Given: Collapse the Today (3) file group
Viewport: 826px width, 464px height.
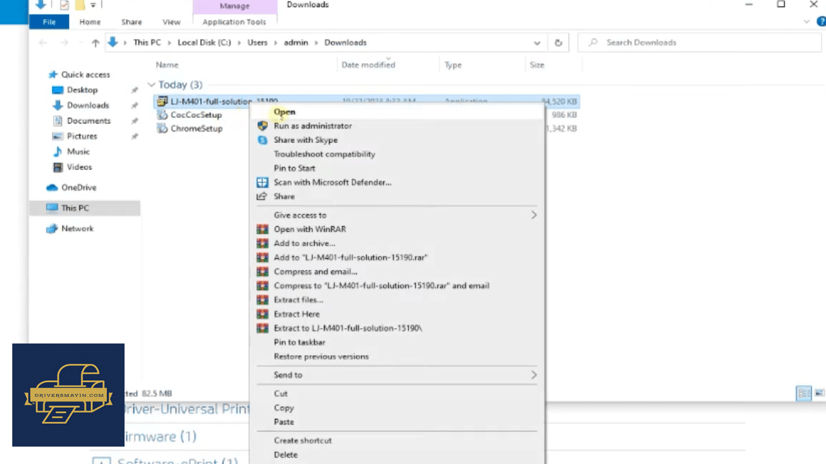Looking at the screenshot, I should click(152, 85).
